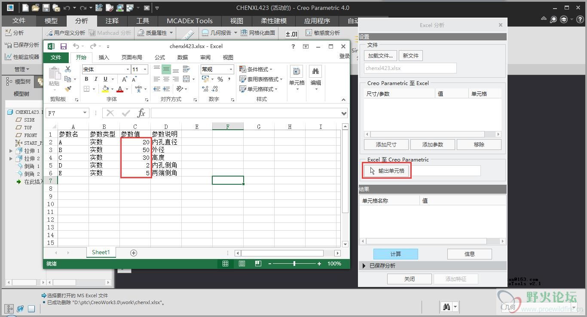The height and width of the screenshot is (317, 587).
Task: Open Excel 数据 tab
Action: pyautogui.click(x=183, y=57)
